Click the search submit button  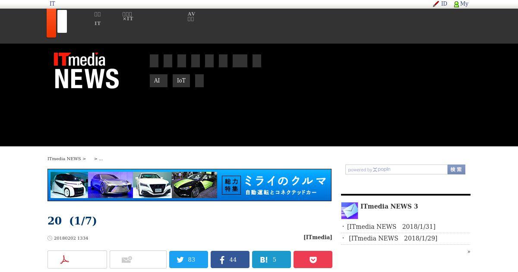pyautogui.click(x=456, y=170)
